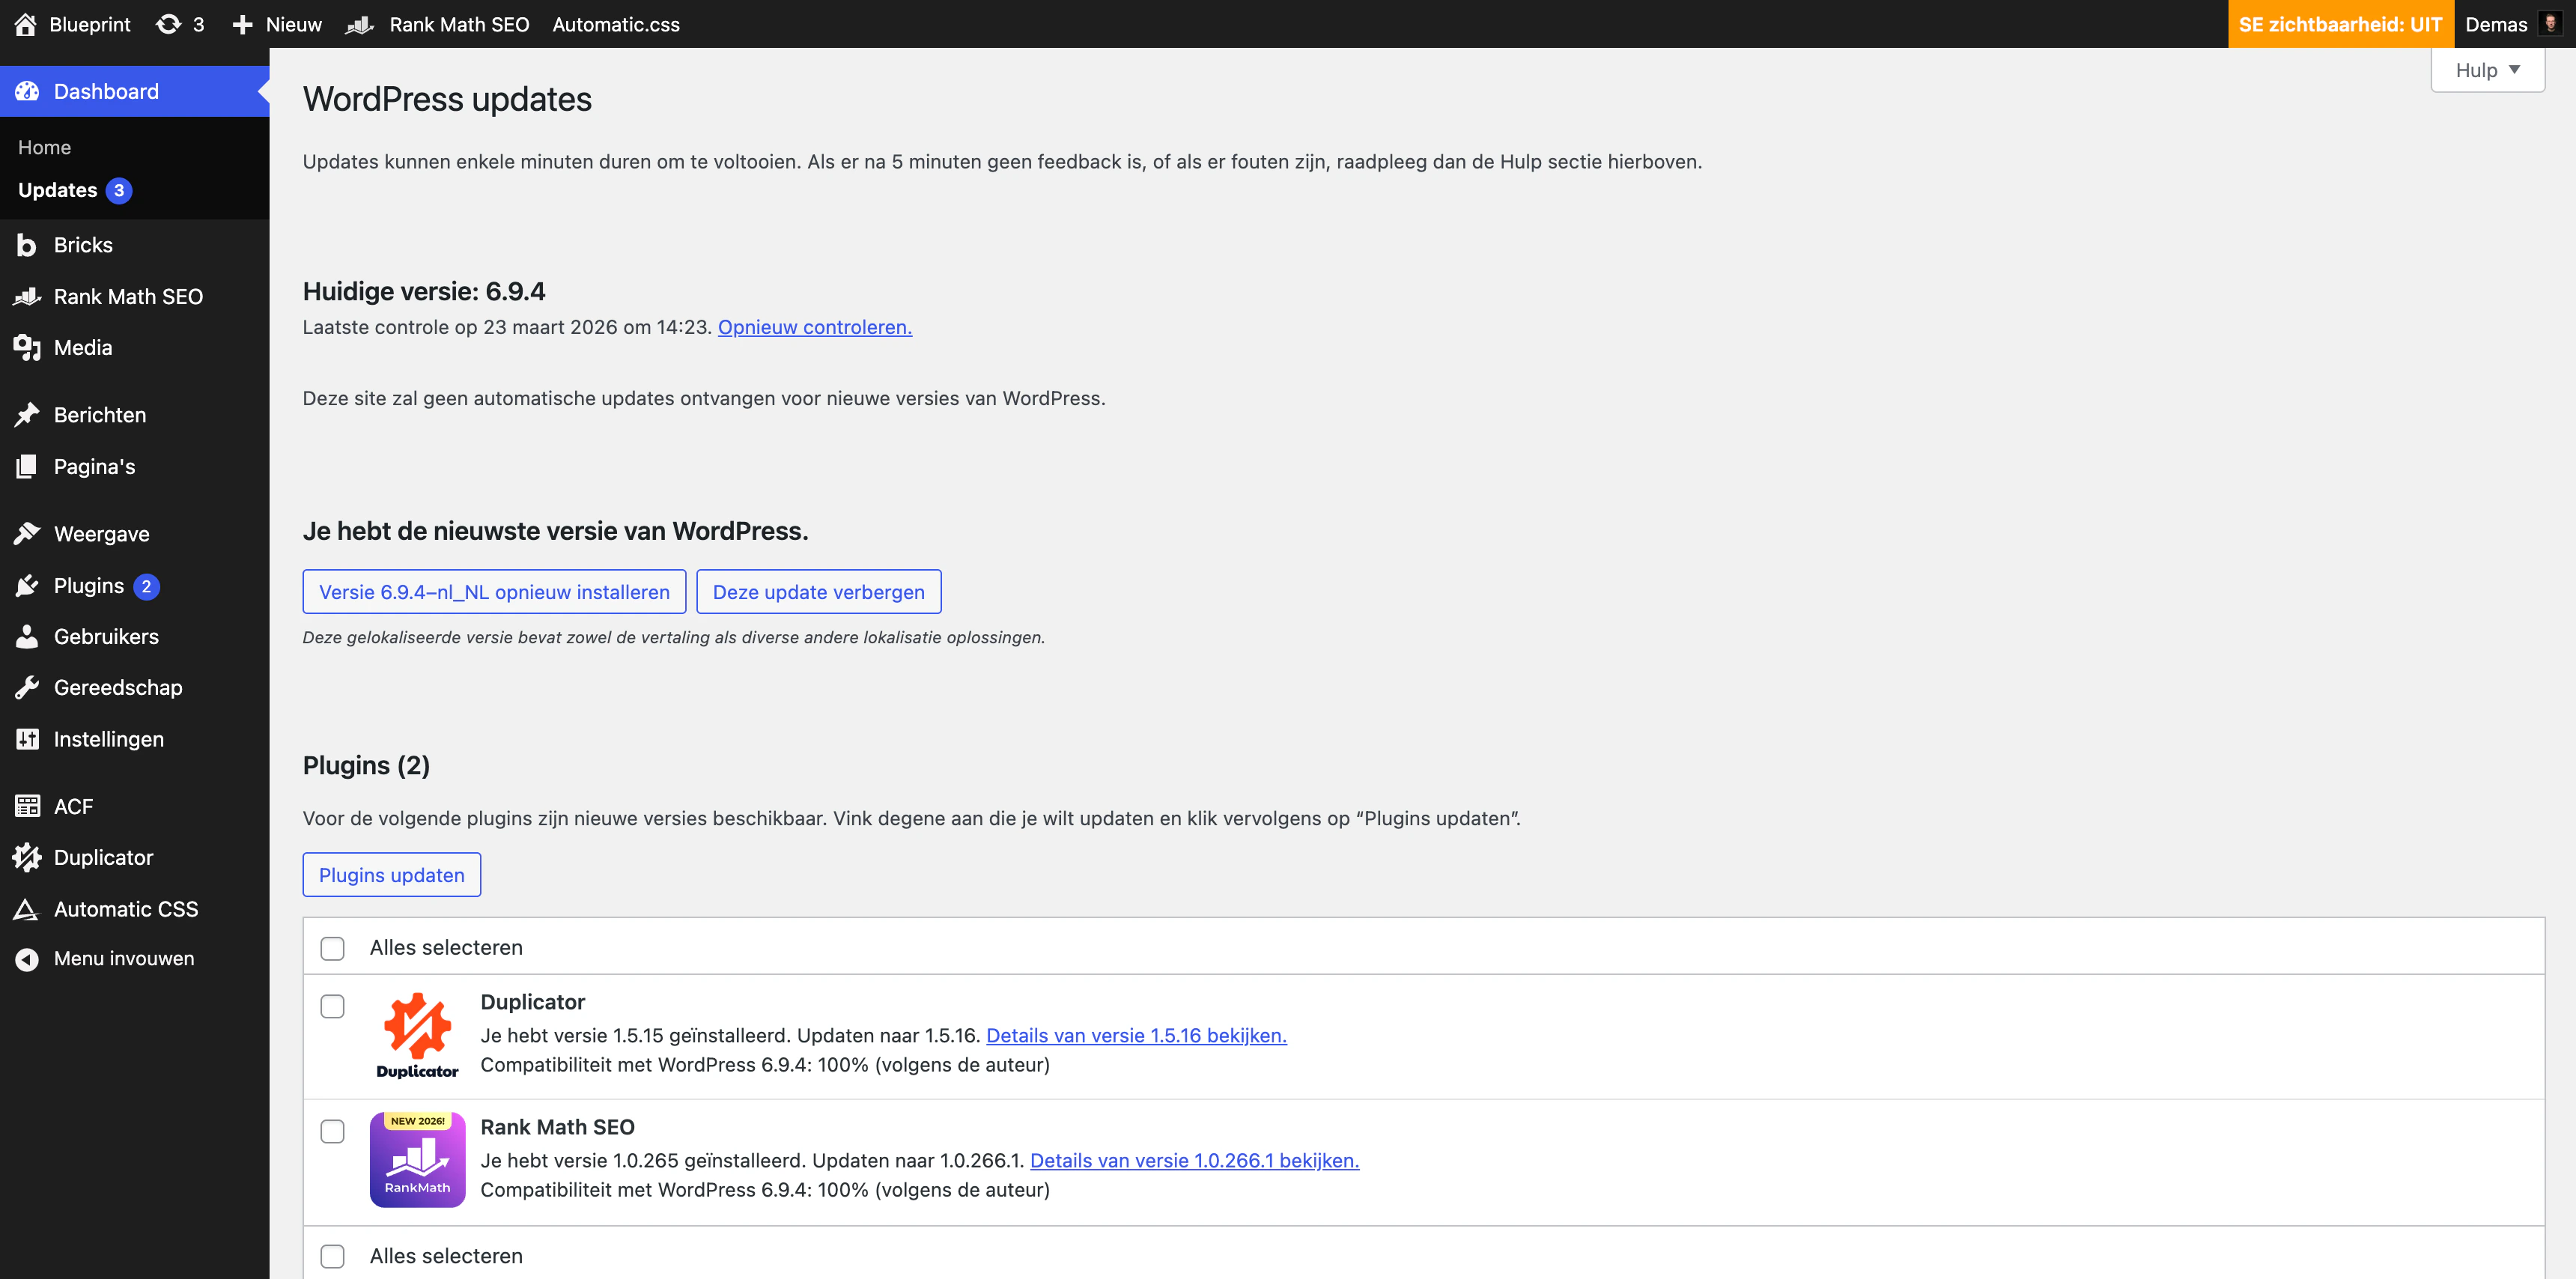Click the Plugins updaten button
The width and height of the screenshot is (2576, 1279).
click(x=391, y=875)
